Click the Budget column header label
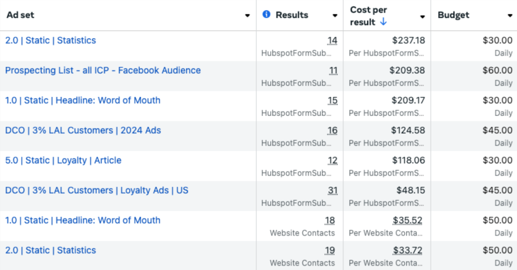Viewport: 517px width, 270px height. [453, 15]
